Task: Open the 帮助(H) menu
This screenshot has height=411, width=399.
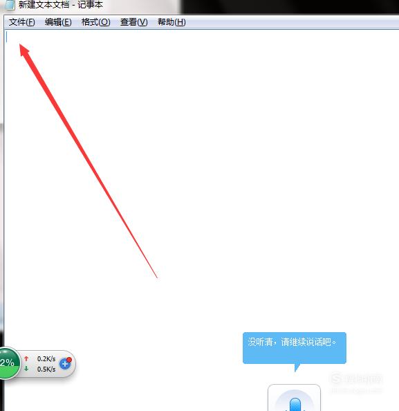Action: click(171, 22)
